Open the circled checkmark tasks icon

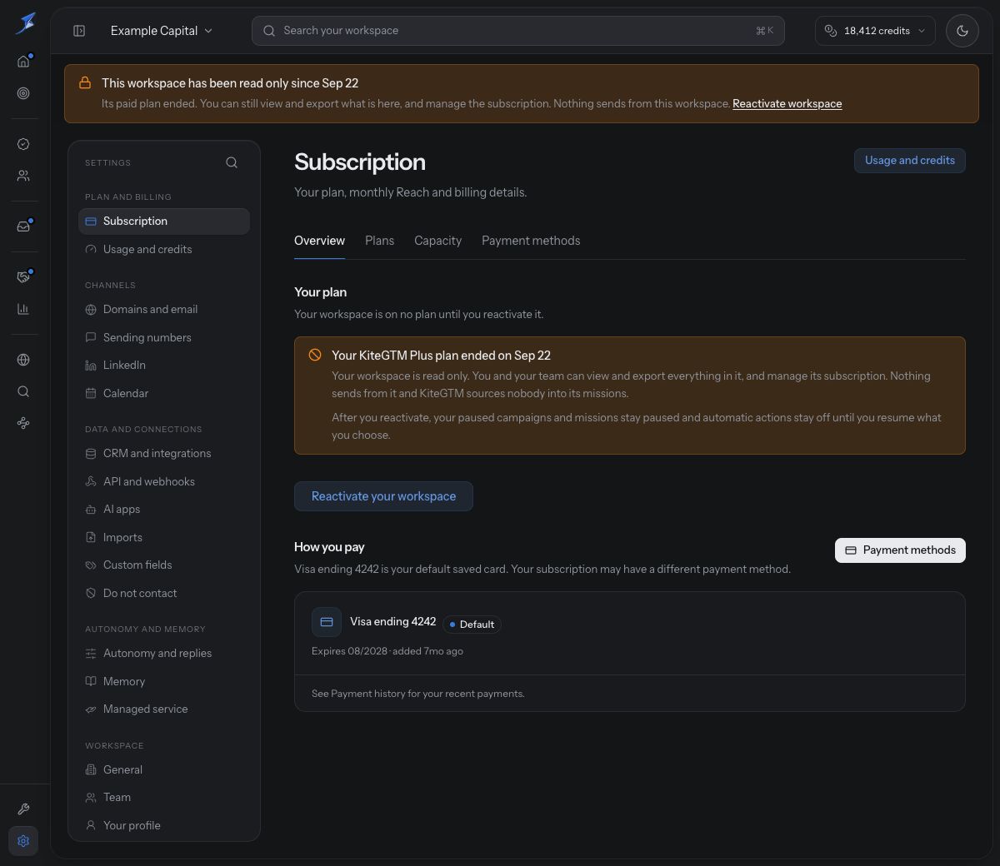coord(23,144)
